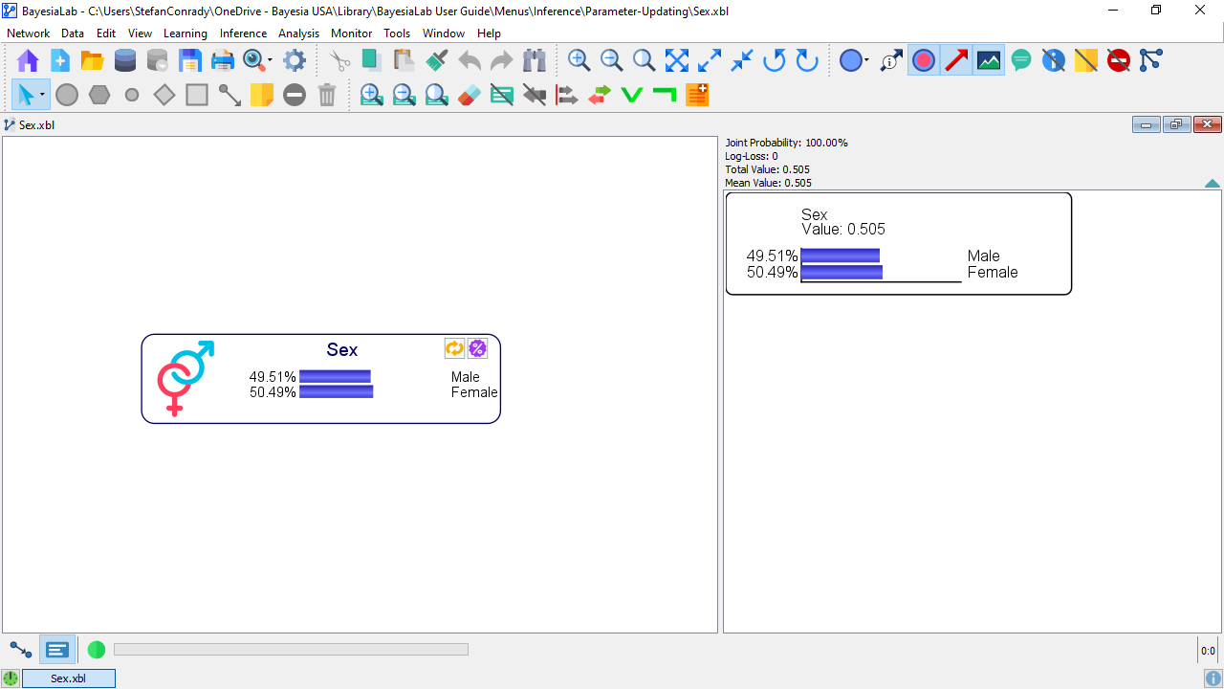Select the diamond-shaped node tool
Viewport: 1224px width, 689px height.
[x=164, y=95]
